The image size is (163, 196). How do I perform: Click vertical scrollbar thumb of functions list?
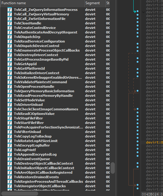click(113, 168)
